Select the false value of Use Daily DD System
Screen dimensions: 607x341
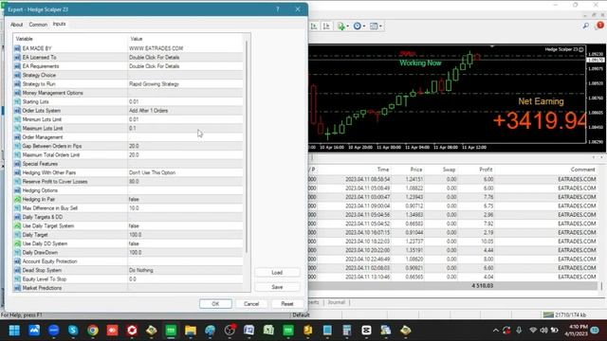[134, 243]
